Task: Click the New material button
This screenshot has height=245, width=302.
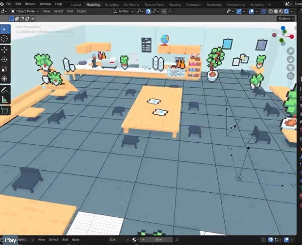Action: point(157,239)
